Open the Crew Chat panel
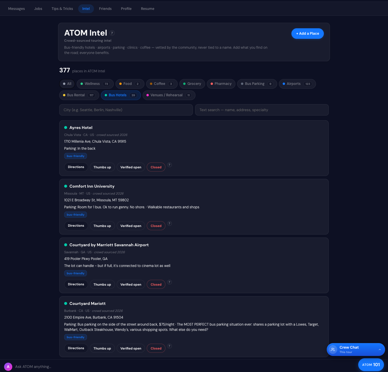 356,350
